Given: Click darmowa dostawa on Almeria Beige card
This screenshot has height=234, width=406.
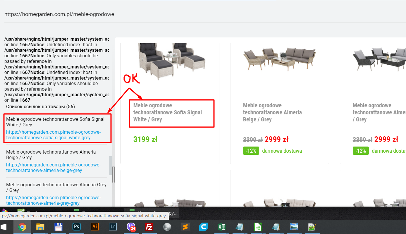Looking at the screenshot, I should click(x=282, y=151).
